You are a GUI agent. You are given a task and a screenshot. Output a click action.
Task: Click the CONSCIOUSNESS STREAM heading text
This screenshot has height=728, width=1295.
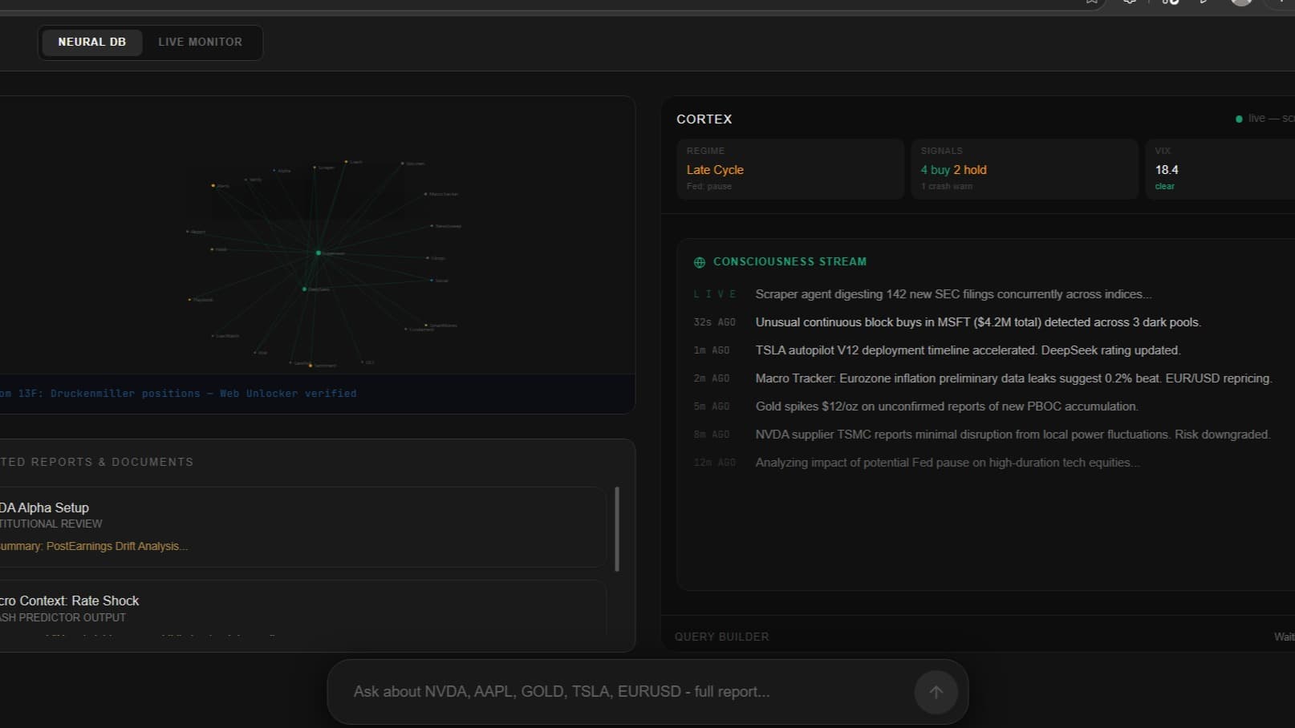tap(790, 261)
